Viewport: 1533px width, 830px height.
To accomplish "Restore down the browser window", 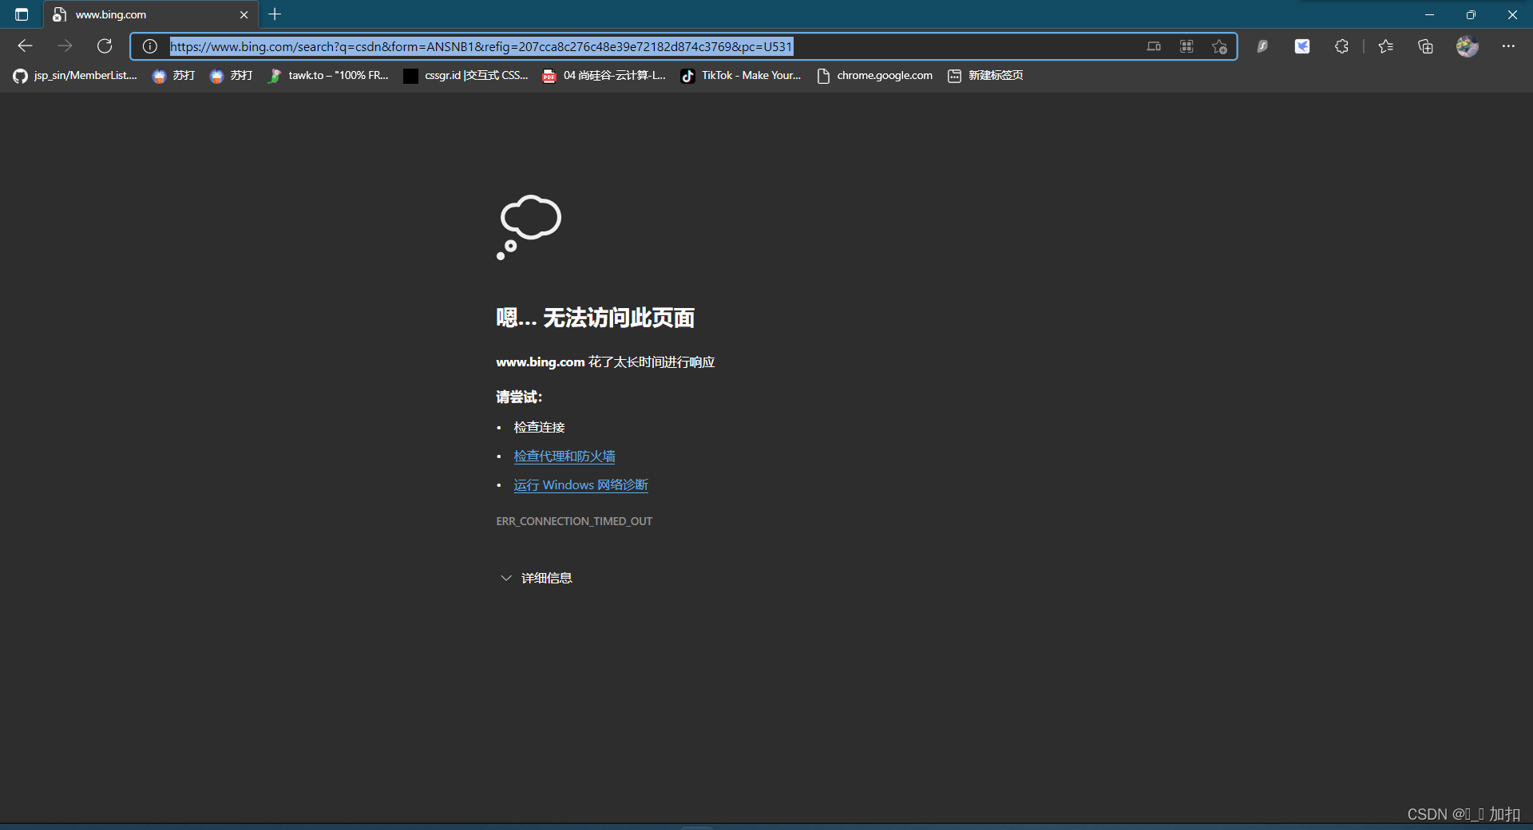I will coord(1471,14).
